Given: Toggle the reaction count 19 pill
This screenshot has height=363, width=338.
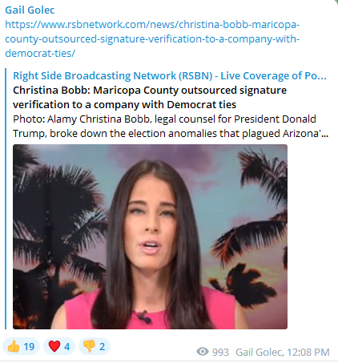Looking at the screenshot, I should coord(21,346).
